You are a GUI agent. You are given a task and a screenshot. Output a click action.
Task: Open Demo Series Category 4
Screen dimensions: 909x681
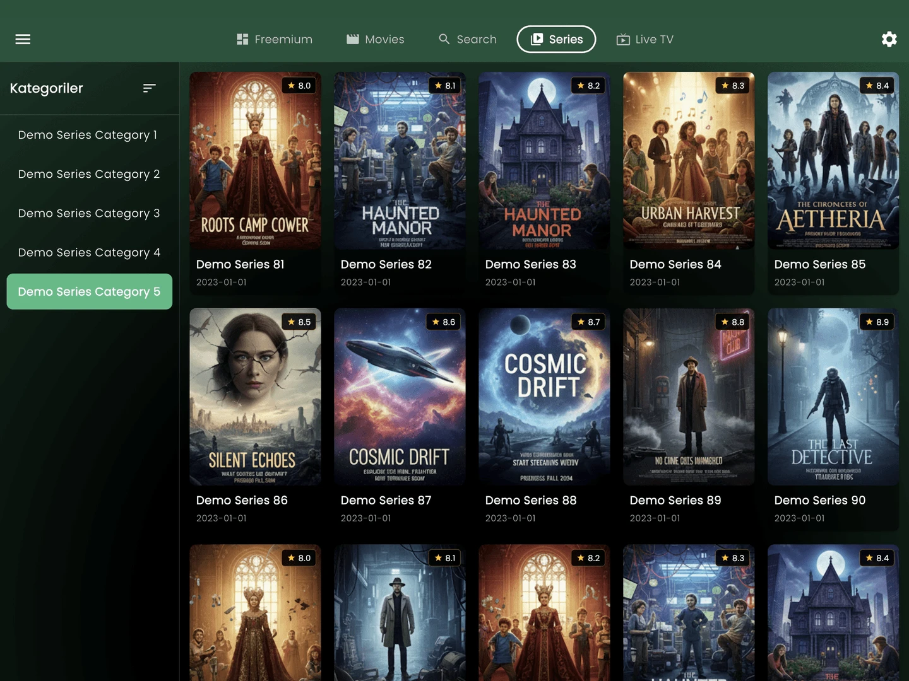[x=89, y=252]
